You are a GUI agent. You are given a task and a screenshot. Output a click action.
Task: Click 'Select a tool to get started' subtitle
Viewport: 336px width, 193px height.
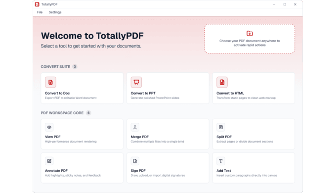coord(91,46)
